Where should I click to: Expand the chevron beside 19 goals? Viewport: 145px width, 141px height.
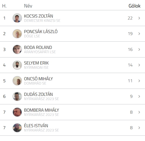pyautogui.click(x=139, y=34)
